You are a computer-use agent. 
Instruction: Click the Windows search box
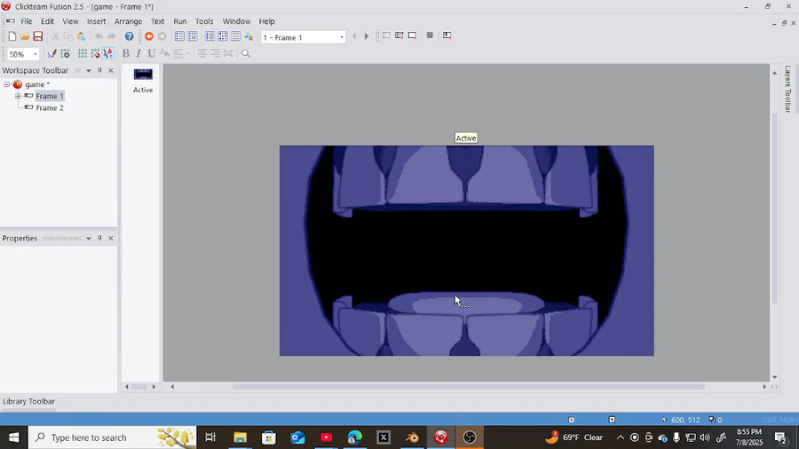click(x=112, y=437)
